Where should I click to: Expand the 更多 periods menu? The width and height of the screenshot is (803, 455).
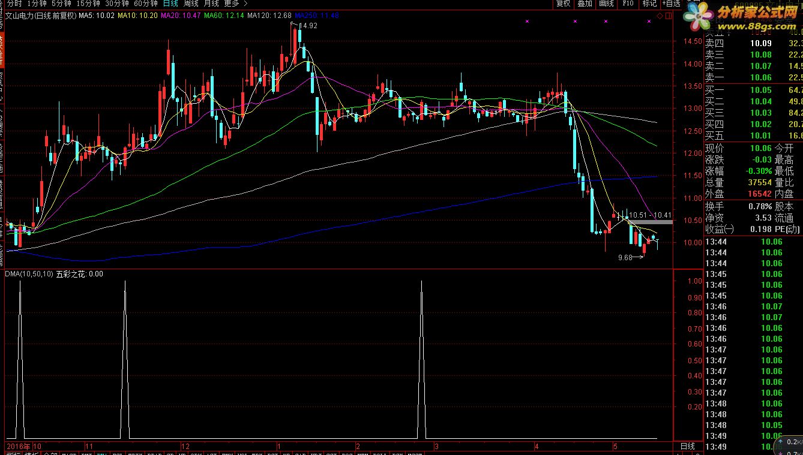[235, 4]
